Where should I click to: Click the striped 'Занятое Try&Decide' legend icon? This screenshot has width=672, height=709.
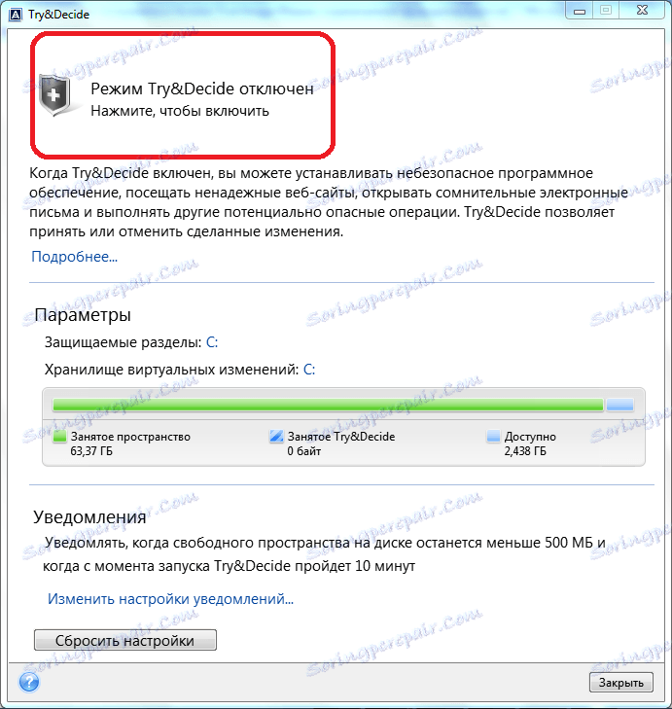276,437
